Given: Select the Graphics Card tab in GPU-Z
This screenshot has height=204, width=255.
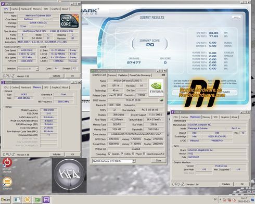Looking at the screenshot, I should (99, 75).
